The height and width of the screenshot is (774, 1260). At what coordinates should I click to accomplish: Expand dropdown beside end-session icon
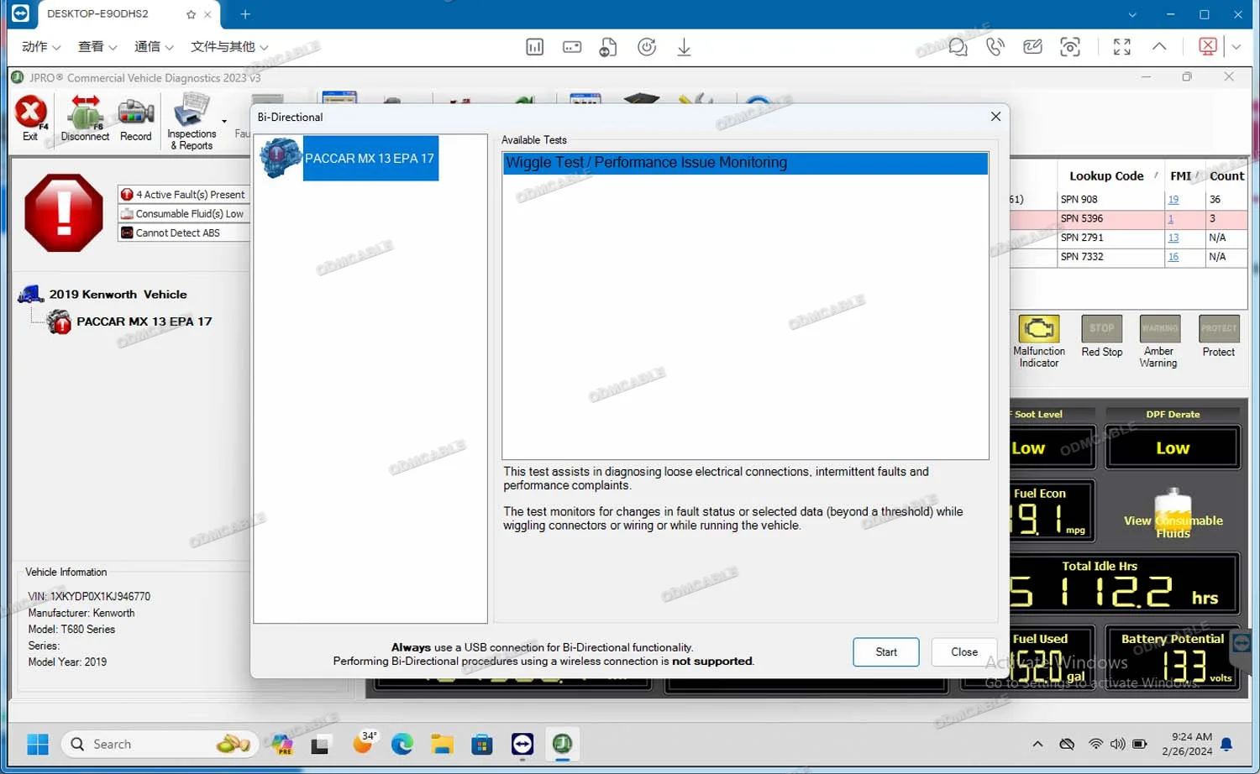pos(1236,47)
